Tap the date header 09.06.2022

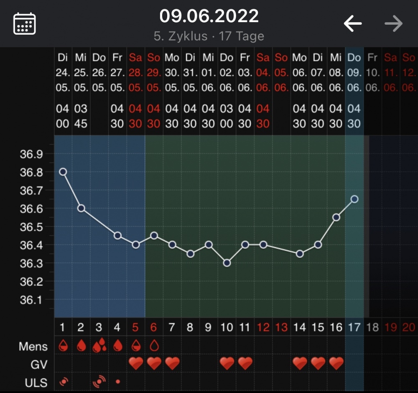point(209,16)
